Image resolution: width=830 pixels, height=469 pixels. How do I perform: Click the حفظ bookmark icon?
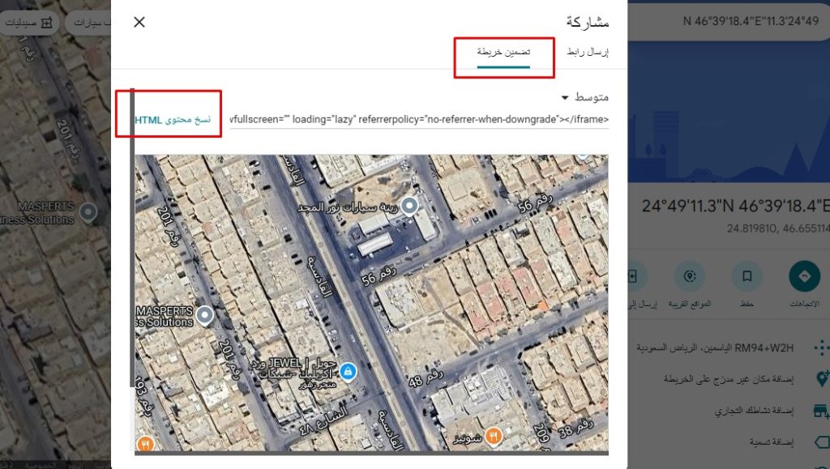tap(747, 277)
